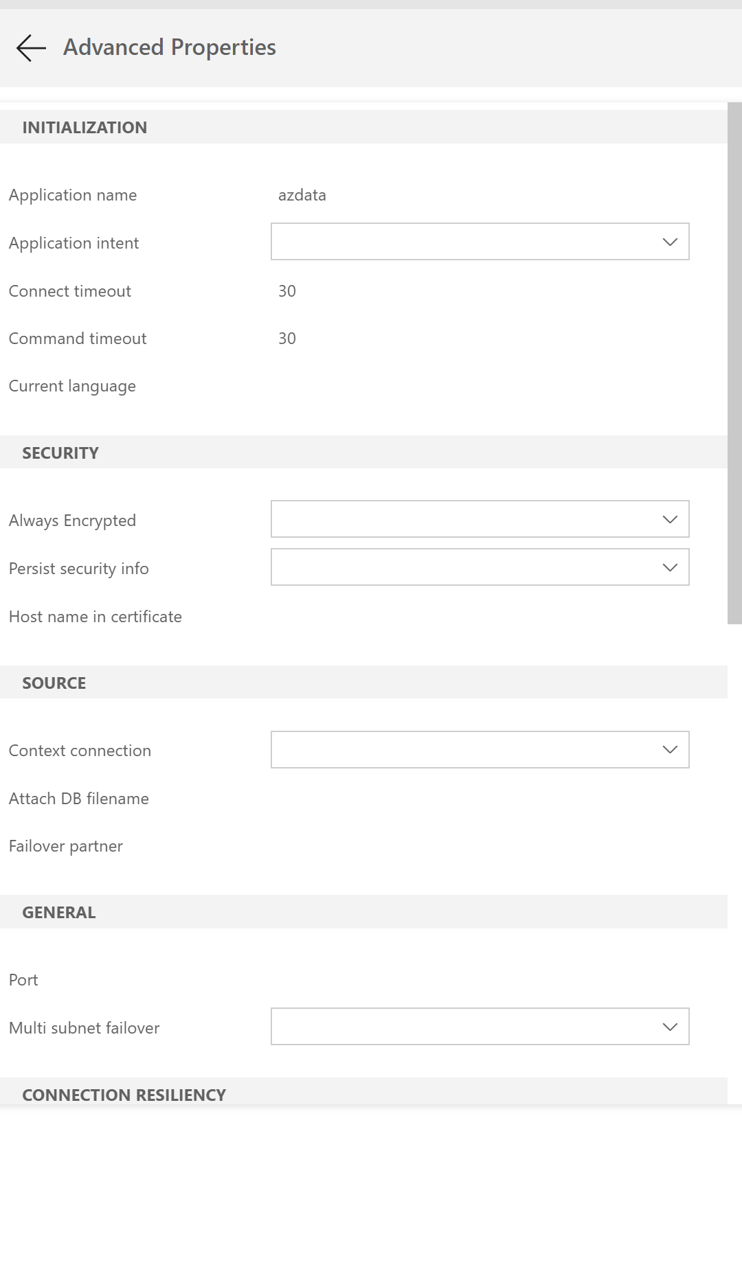Click the SECURITY section header
The width and height of the screenshot is (742, 1265).
click(x=61, y=452)
